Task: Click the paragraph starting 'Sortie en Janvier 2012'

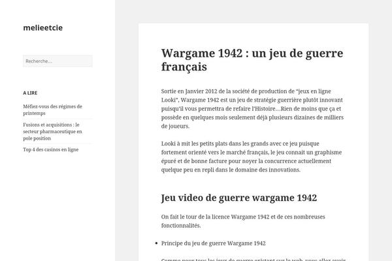Action: click(252, 109)
